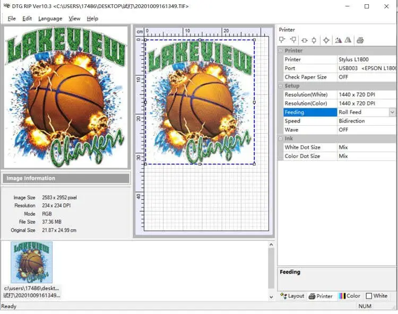
Task: Click Original Size 21.87 x 24.99 cm value
Action: [x=59, y=230]
